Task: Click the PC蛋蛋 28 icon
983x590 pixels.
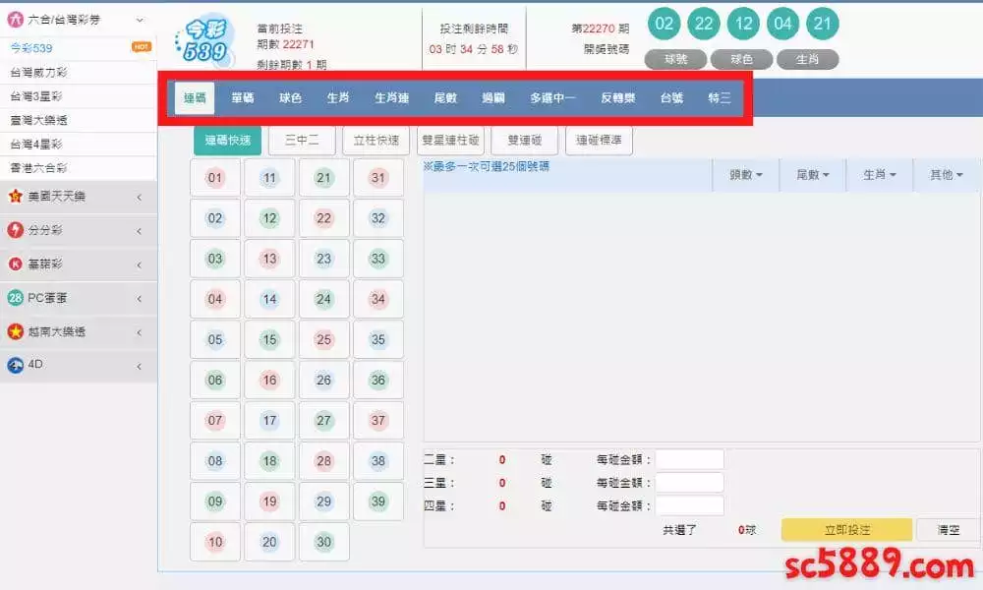Action: (15, 298)
